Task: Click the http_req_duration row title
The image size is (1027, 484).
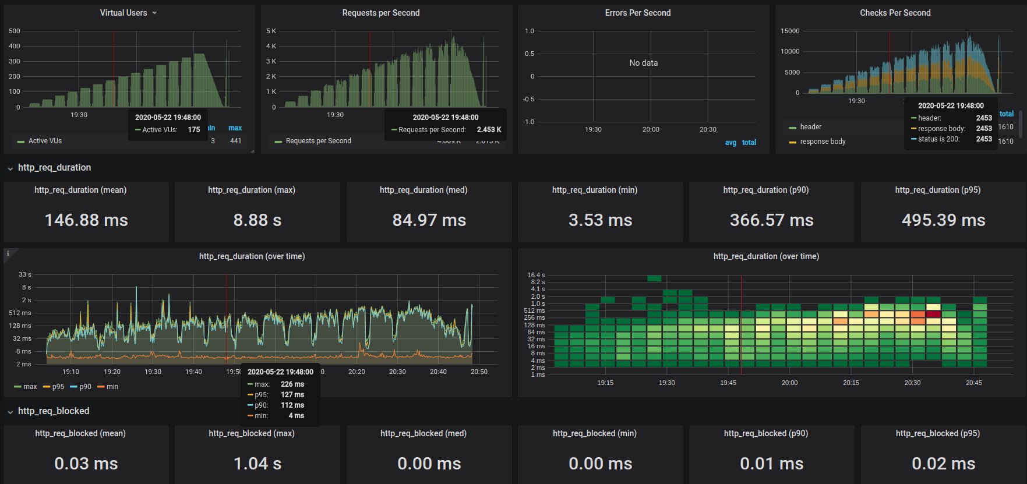Action: (54, 168)
